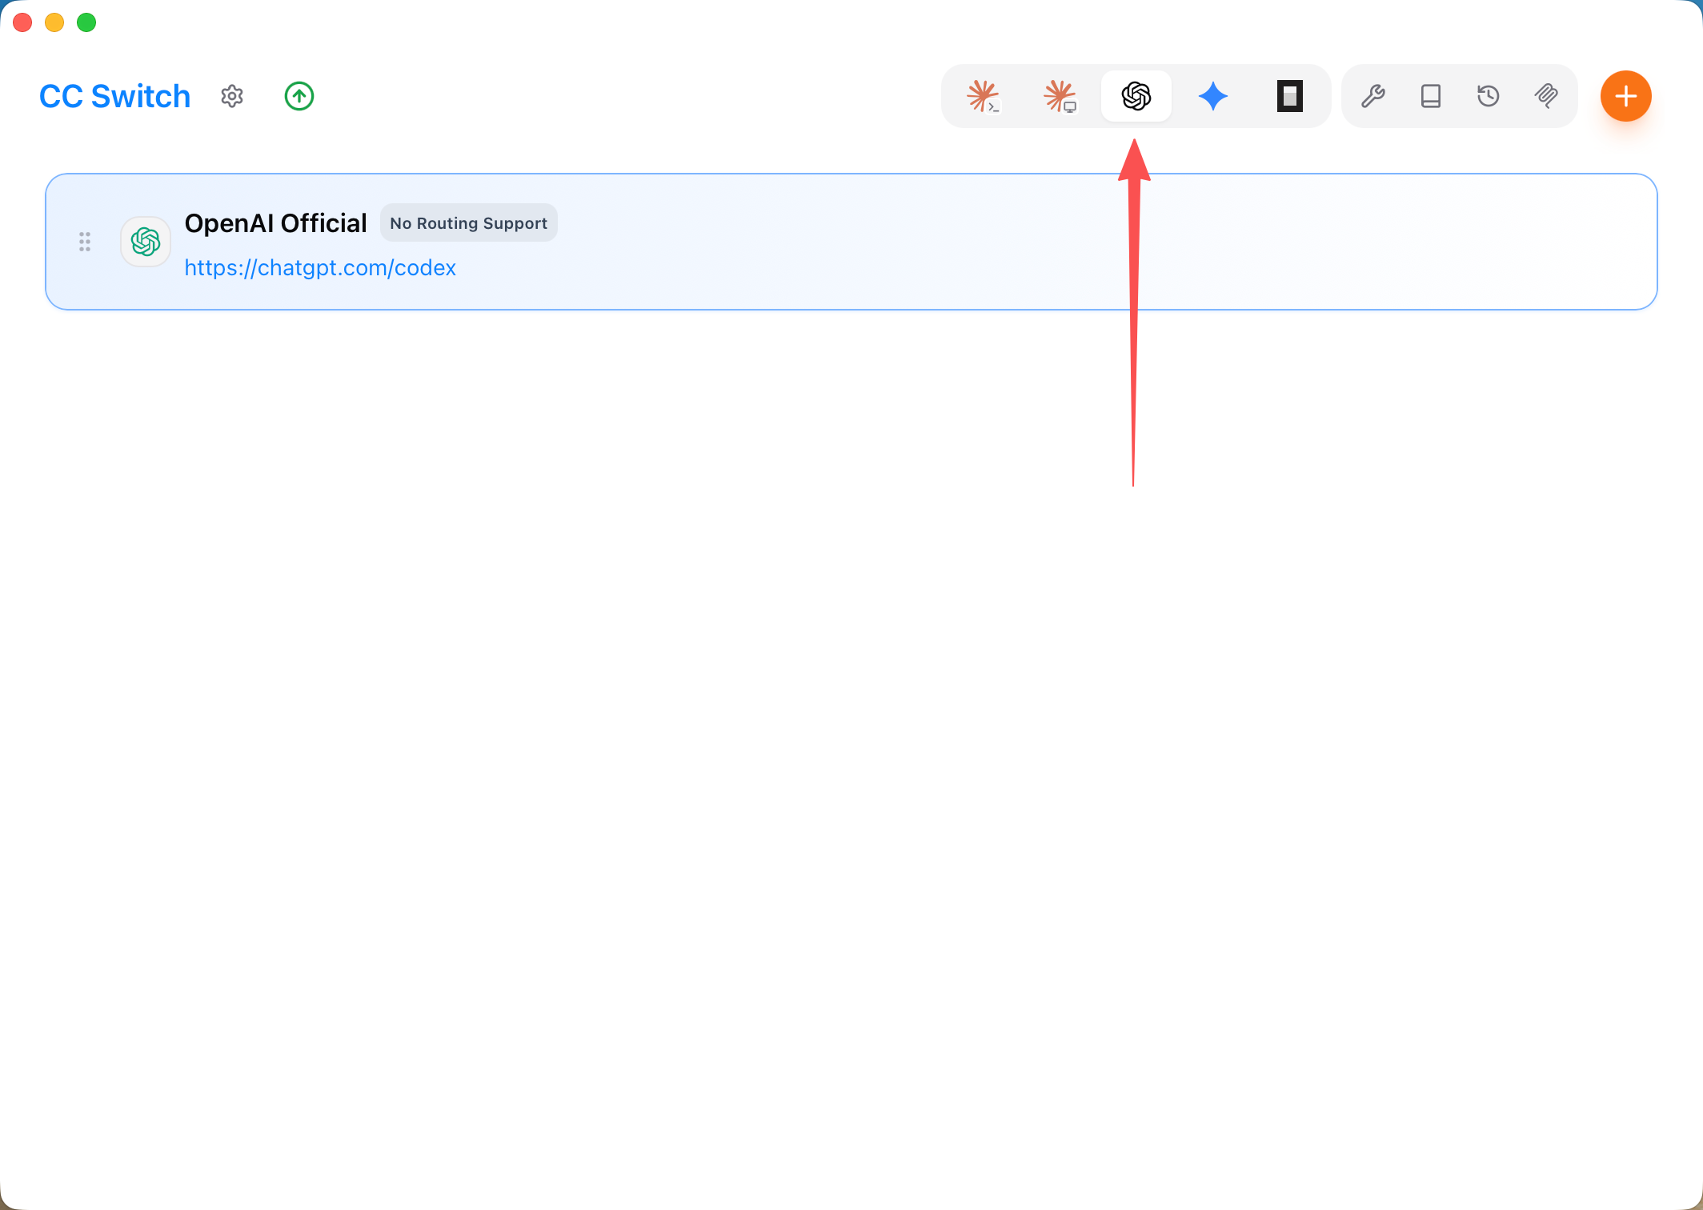This screenshot has height=1210, width=1703.
Task: Switch to the Claude Desktop tab
Action: [1060, 96]
